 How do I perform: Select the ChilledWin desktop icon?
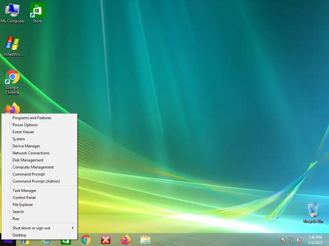[13, 46]
